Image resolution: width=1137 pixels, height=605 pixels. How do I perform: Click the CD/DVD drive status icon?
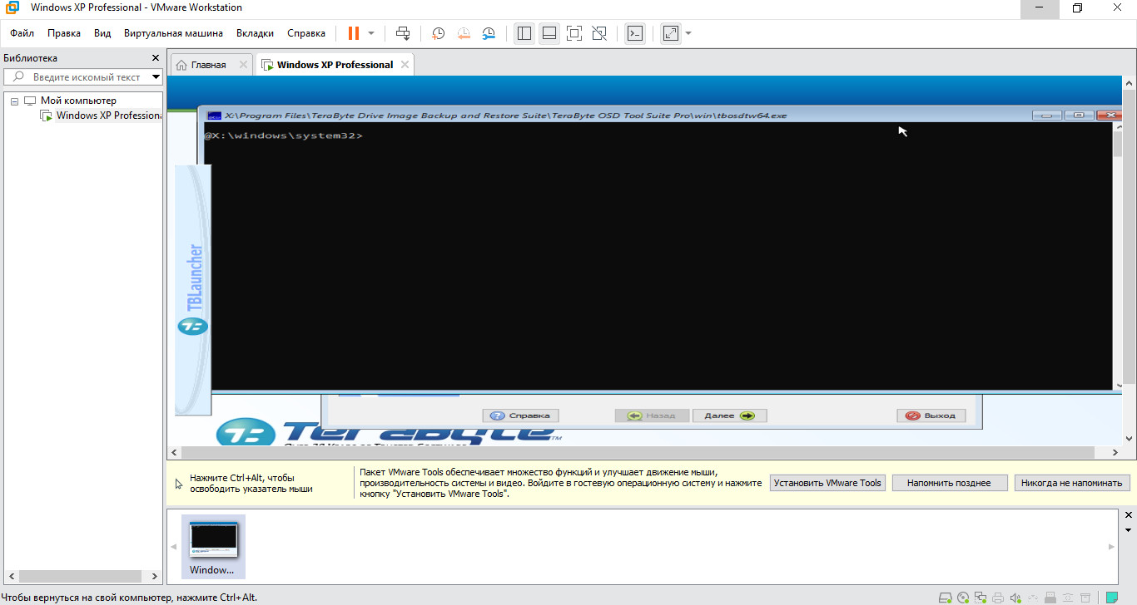(x=963, y=598)
